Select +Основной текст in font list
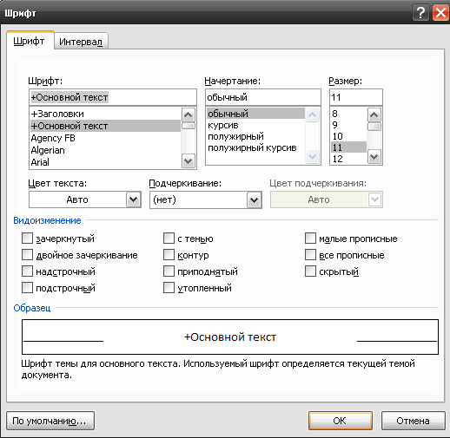The width and height of the screenshot is (450, 438). (x=105, y=126)
